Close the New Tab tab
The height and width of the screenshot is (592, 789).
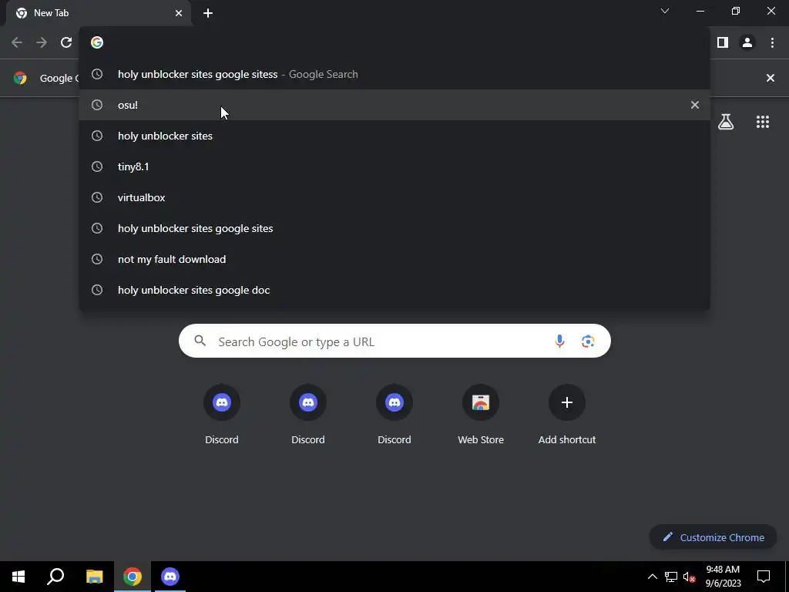tap(179, 14)
